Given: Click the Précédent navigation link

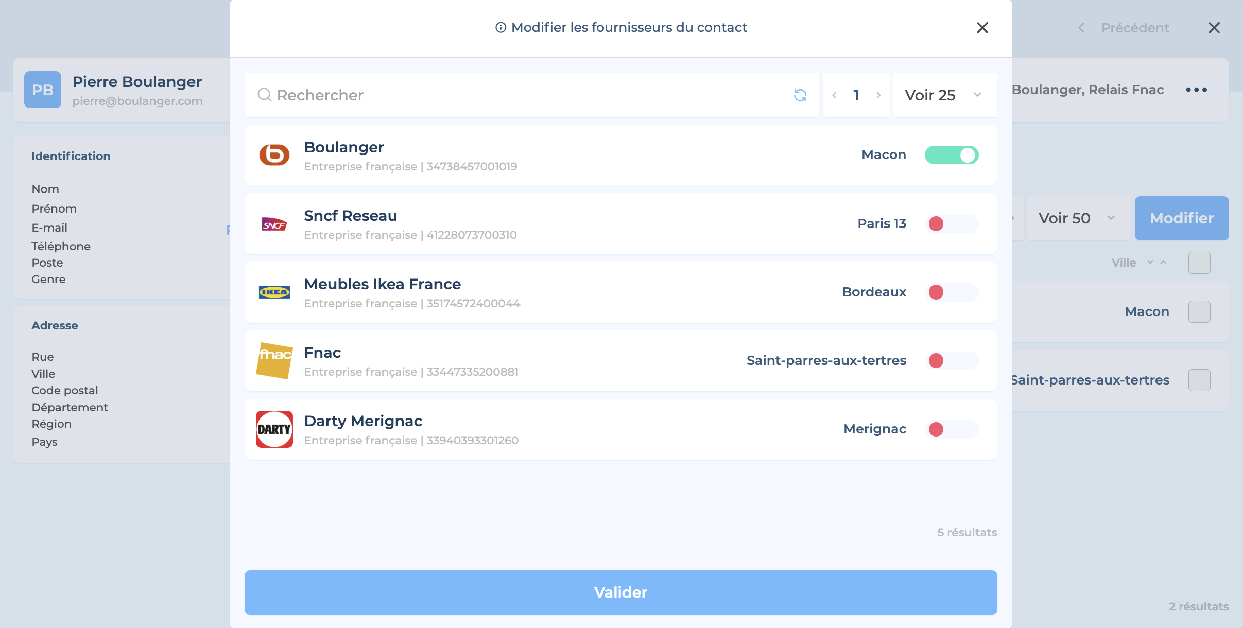Looking at the screenshot, I should click(x=1134, y=28).
